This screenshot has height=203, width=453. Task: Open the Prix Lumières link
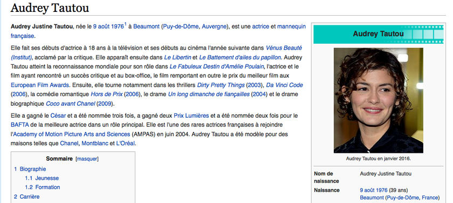coord(191,116)
